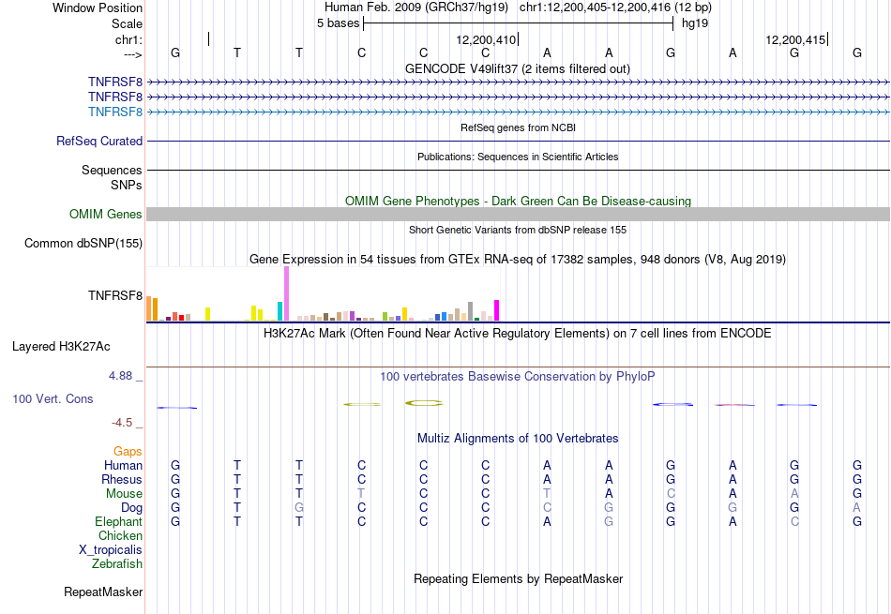The image size is (891, 614).
Task: Click the 'H3K27Ac Mark' ENCODE track title
Action: (518, 333)
